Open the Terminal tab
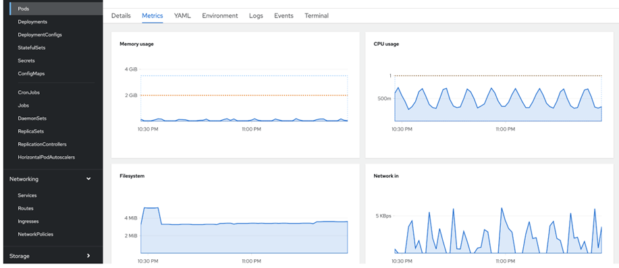Image resolution: width=619 pixels, height=268 pixels. click(x=317, y=15)
